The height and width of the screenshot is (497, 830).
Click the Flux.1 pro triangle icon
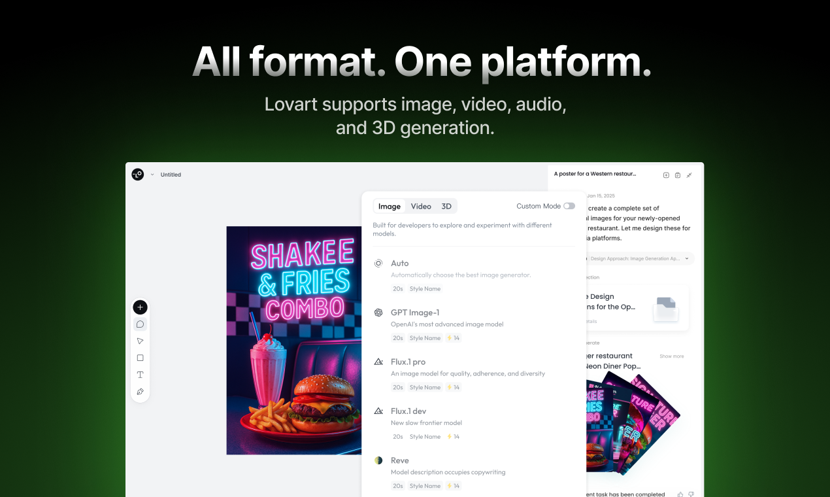(x=378, y=362)
